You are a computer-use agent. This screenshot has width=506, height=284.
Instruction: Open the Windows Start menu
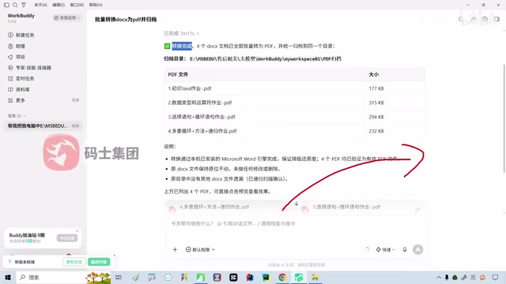coord(8,277)
